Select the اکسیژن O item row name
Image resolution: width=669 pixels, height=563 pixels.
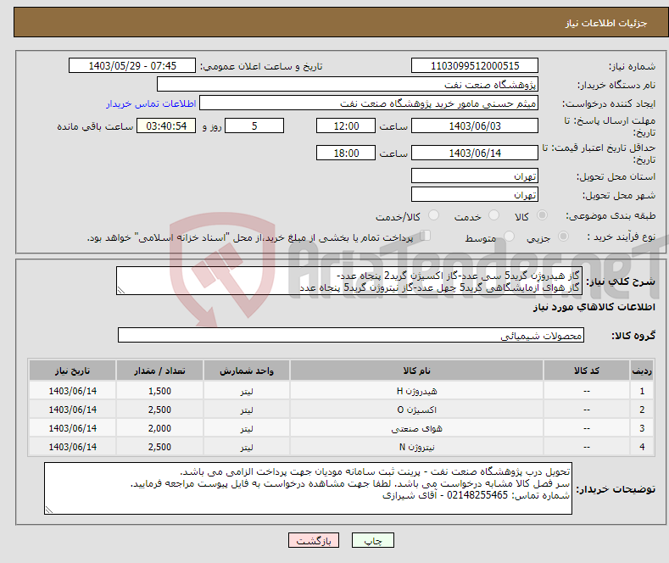click(x=416, y=410)
